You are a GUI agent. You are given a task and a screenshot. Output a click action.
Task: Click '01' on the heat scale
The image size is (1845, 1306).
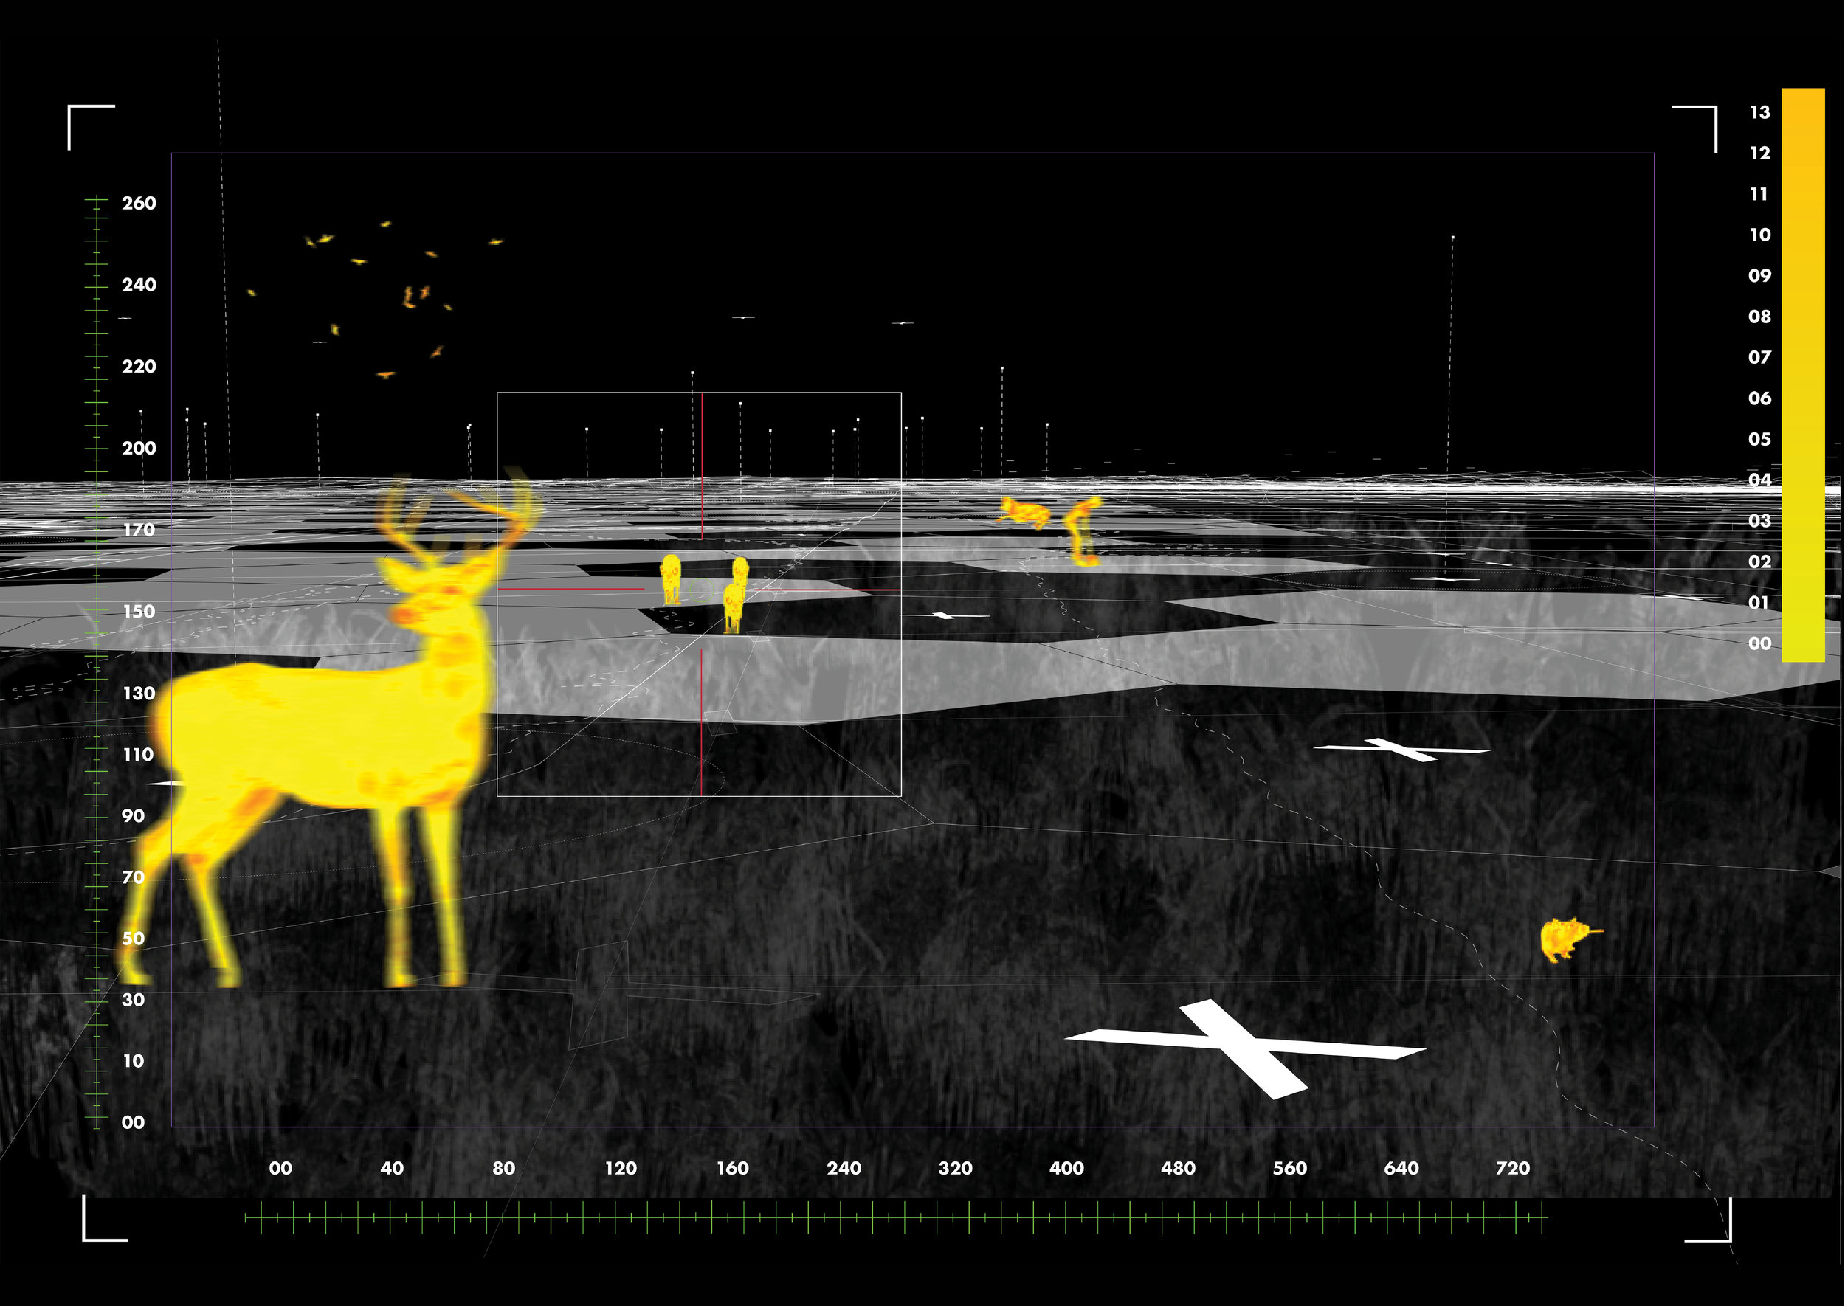click(1759, 602)
